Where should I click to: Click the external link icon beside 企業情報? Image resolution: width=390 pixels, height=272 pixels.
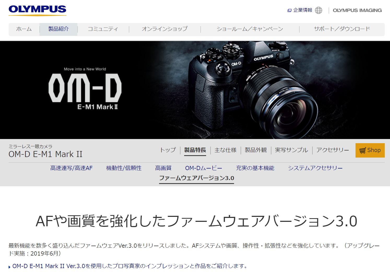(x=289, y=10)
